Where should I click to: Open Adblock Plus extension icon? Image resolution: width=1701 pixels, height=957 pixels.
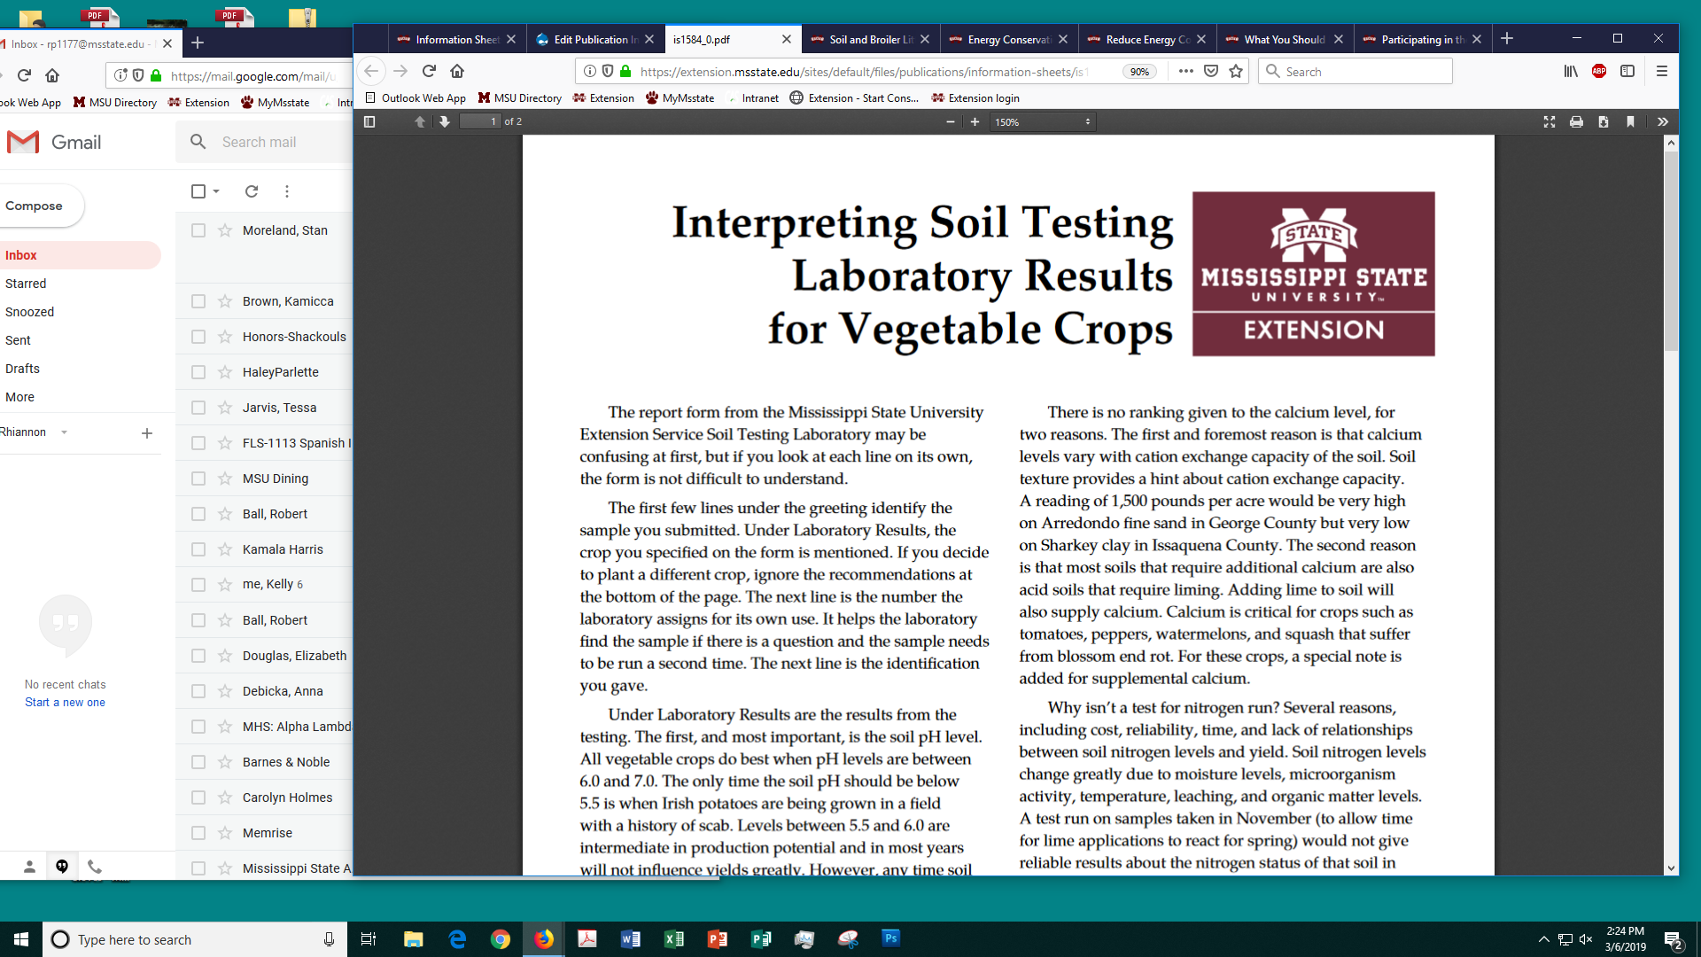[x=1599, y=71]
